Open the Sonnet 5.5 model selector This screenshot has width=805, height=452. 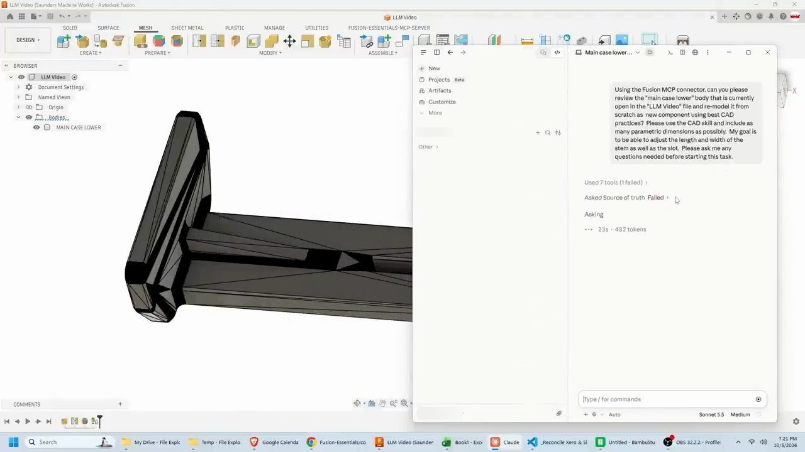pos(711,414)
